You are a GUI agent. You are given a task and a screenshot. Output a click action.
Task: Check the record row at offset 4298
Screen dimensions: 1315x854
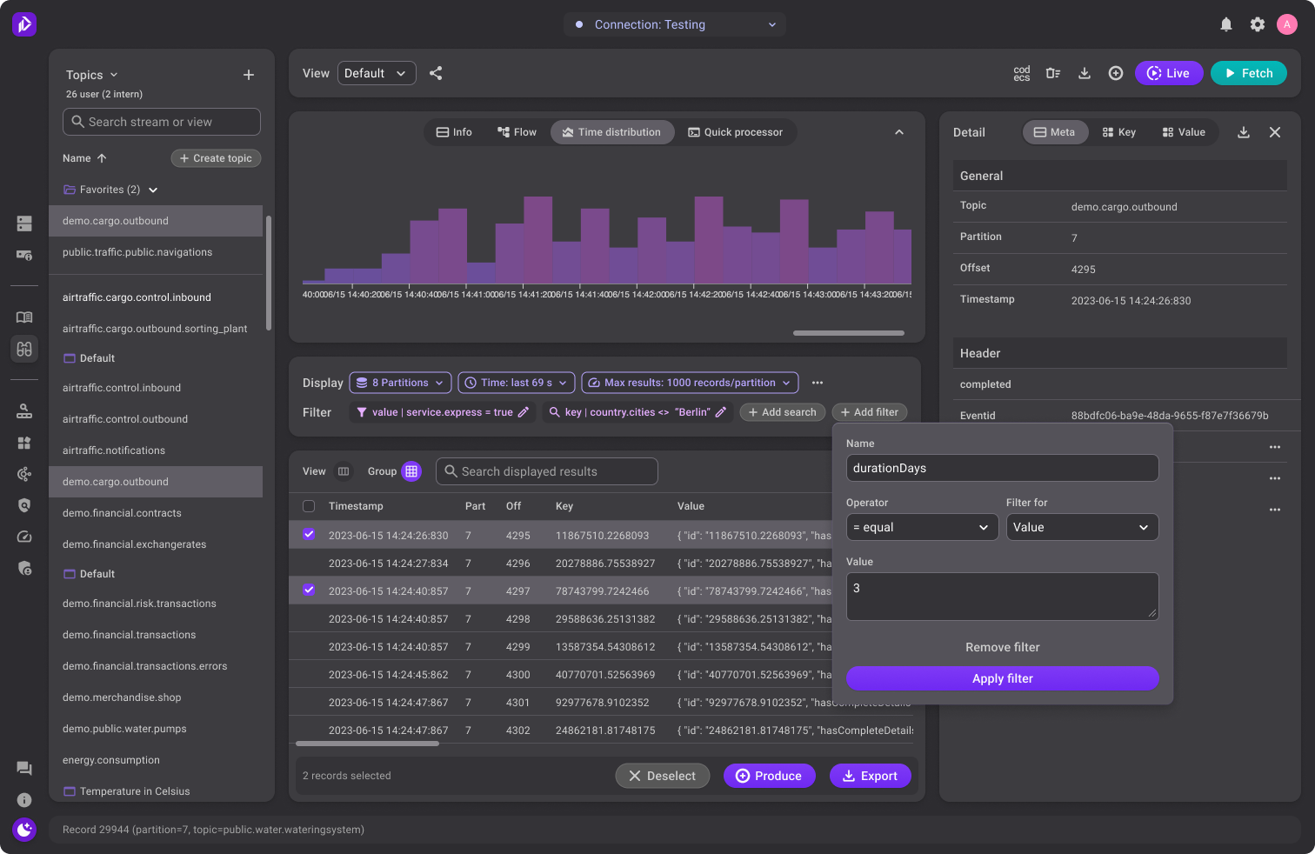tap(309, 618)
